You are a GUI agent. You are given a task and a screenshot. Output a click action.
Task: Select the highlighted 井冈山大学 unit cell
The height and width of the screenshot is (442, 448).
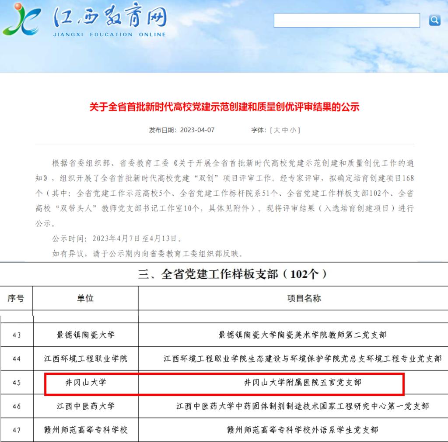[x=85, y=383]
